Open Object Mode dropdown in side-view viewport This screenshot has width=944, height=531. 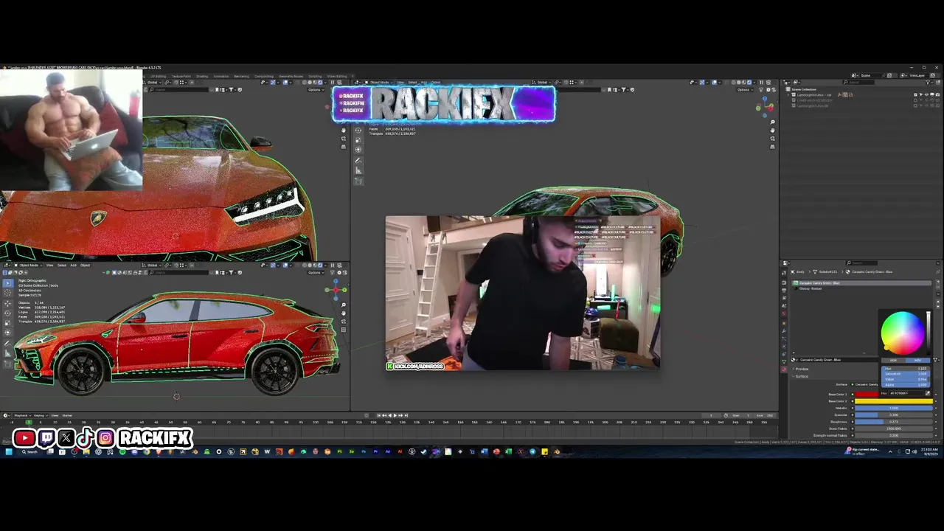[x=29, y=265]
